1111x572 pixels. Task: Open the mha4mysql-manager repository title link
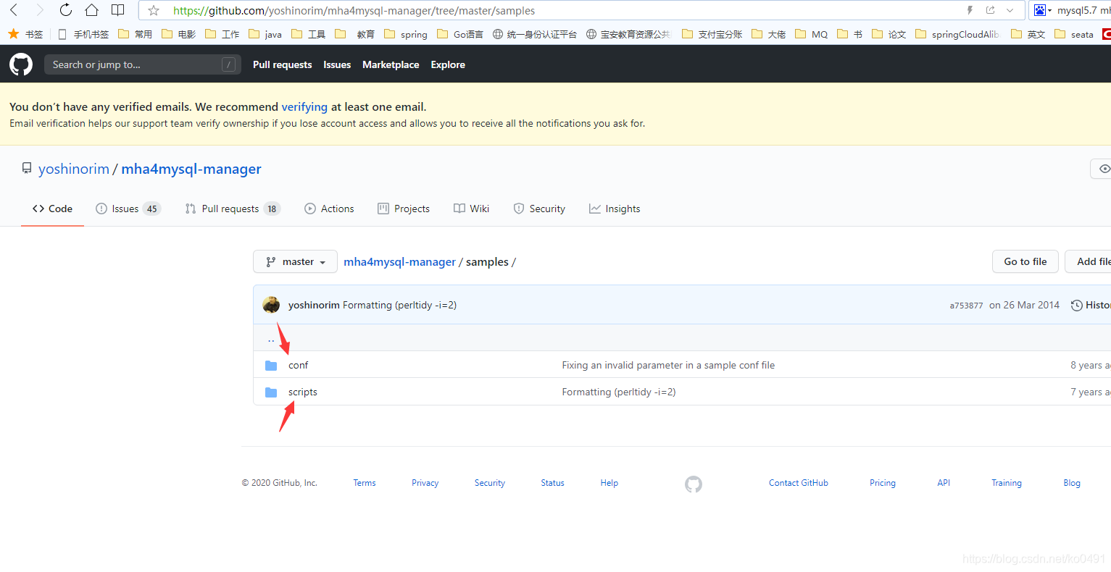point(191,169)
